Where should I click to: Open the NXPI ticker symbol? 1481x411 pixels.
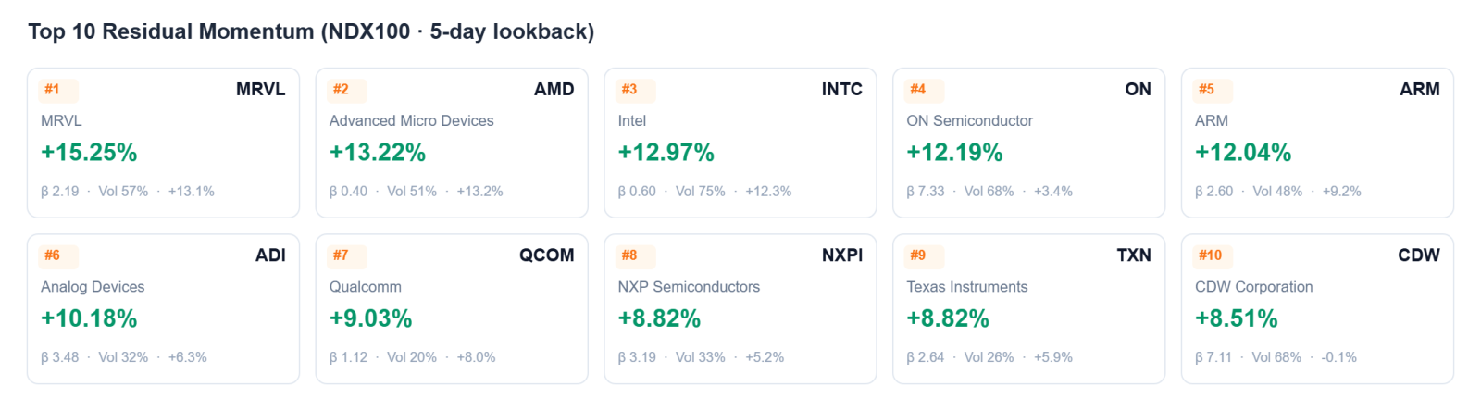pyautogui.click(x=842, y=255)
